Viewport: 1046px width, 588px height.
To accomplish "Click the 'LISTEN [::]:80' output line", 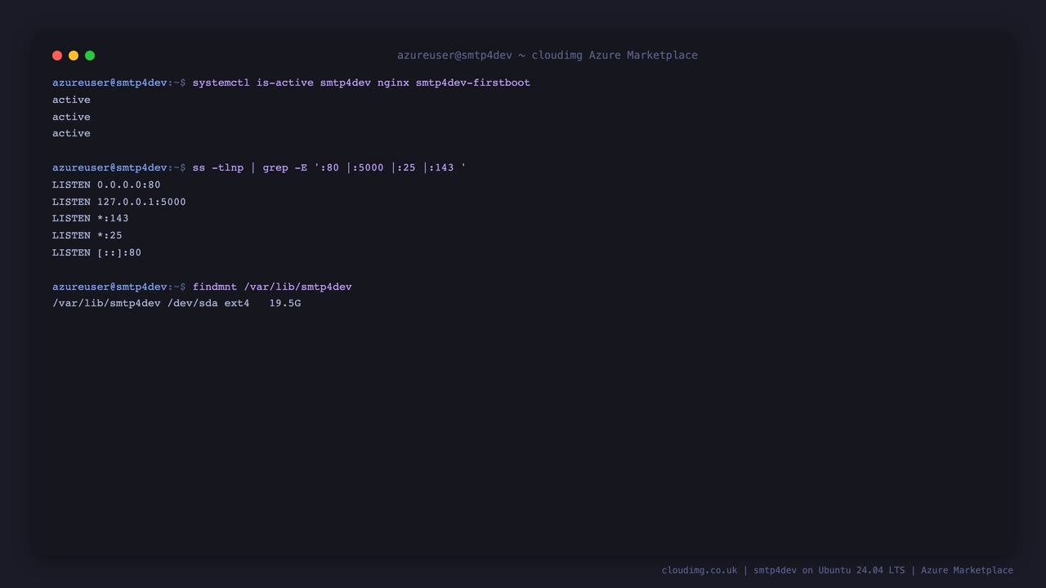I will [96, 252].
